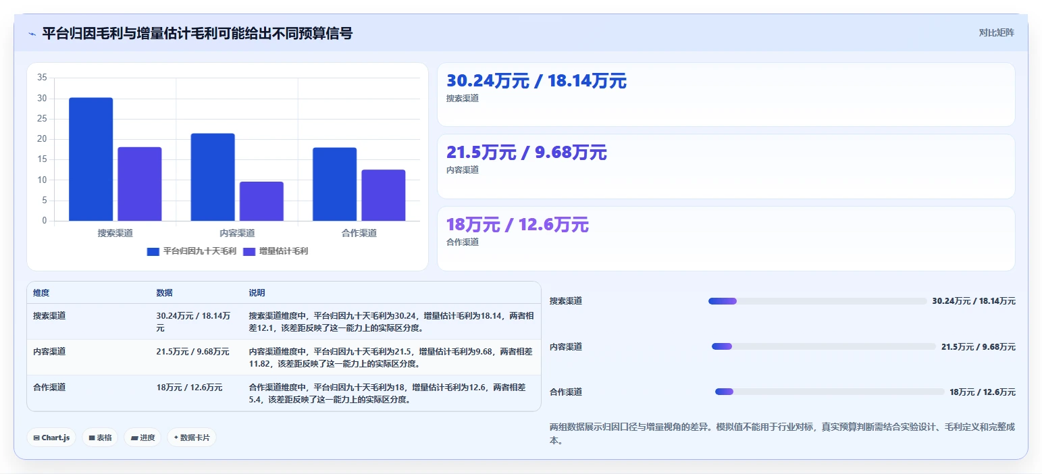Viewport: 1042px width, 474px height.
Task: Click the 合作渠道 progress bar track
Action: click(x=830, y=392)
